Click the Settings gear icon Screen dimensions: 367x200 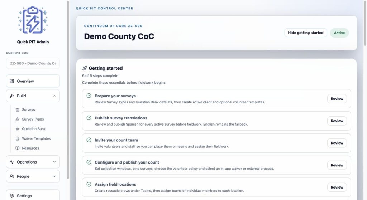point(12,196)
